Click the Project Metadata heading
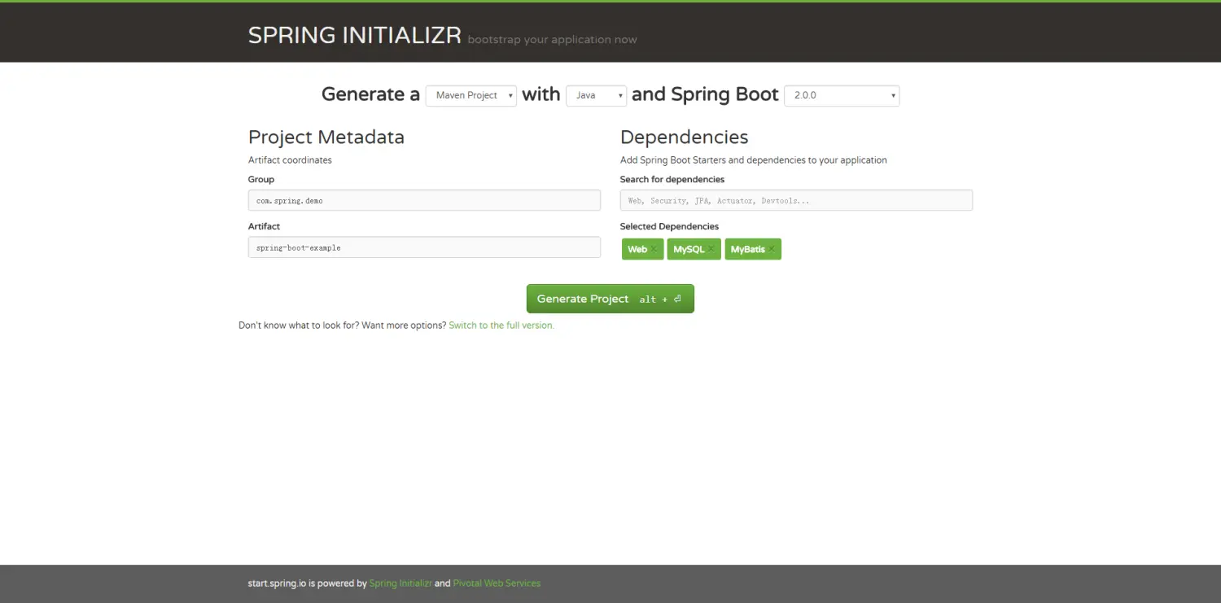Screen dimensions: 1221x603 tap(326, 137)
